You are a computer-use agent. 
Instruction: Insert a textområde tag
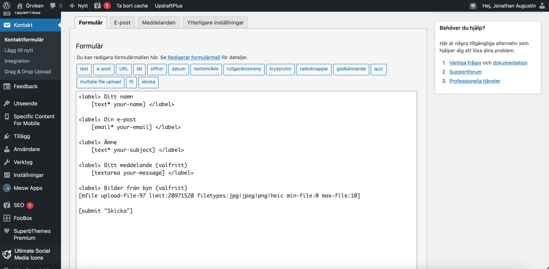206,69
